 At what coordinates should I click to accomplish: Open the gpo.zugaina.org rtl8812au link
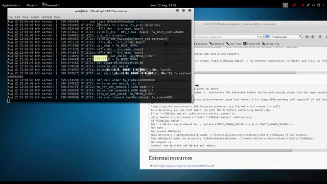[183, 166]
